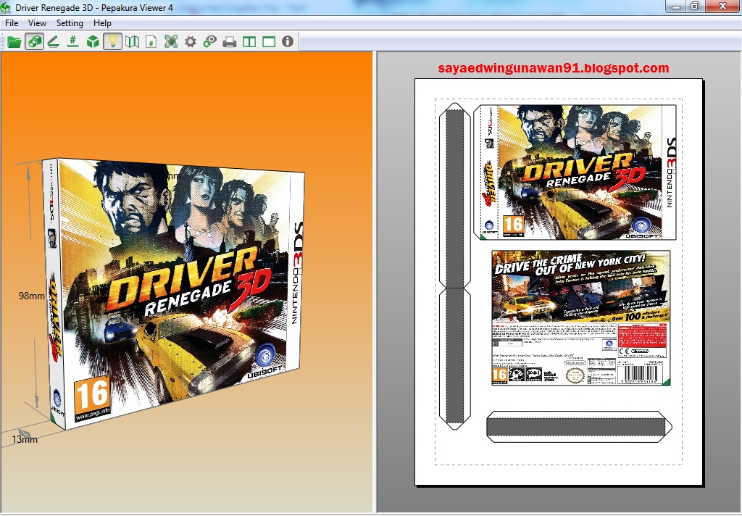Image resolution: width=742 pixels, height=516 pixels.
Task: Click the unfolded map pattern icon
Action: 132,41
